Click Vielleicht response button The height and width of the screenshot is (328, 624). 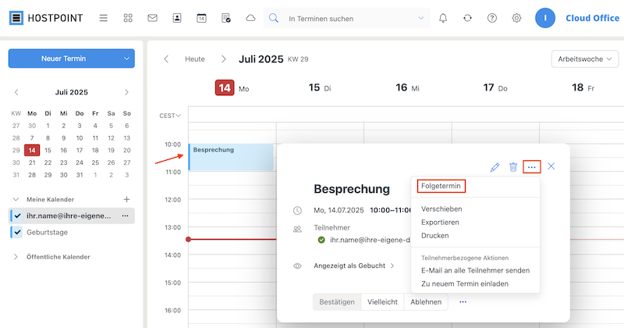click(382, 301)
